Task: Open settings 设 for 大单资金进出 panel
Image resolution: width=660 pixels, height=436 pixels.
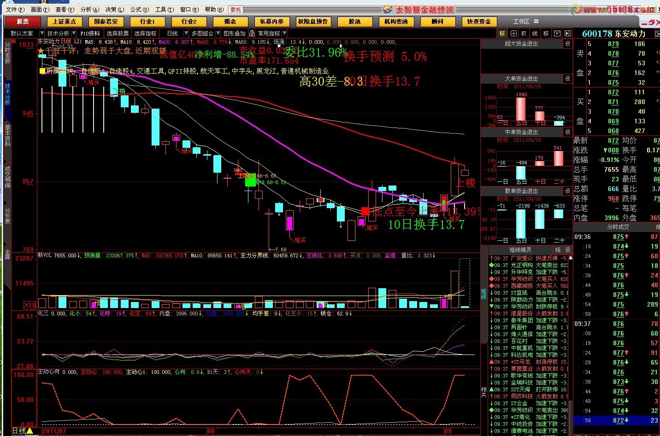Action: point(568,79)
